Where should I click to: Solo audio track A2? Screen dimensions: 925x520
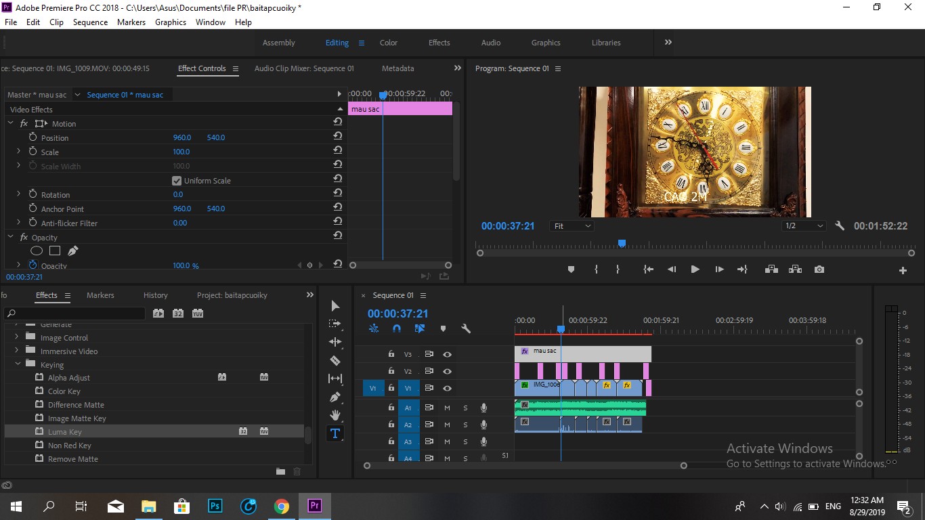(x=465, y=425)
